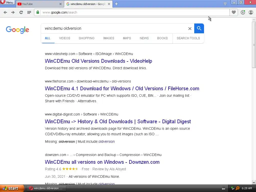The height and width of the screenshot is (192, 256).
Task: Click the page scrollbar down arrow
Action: click(x=254, y=182)
